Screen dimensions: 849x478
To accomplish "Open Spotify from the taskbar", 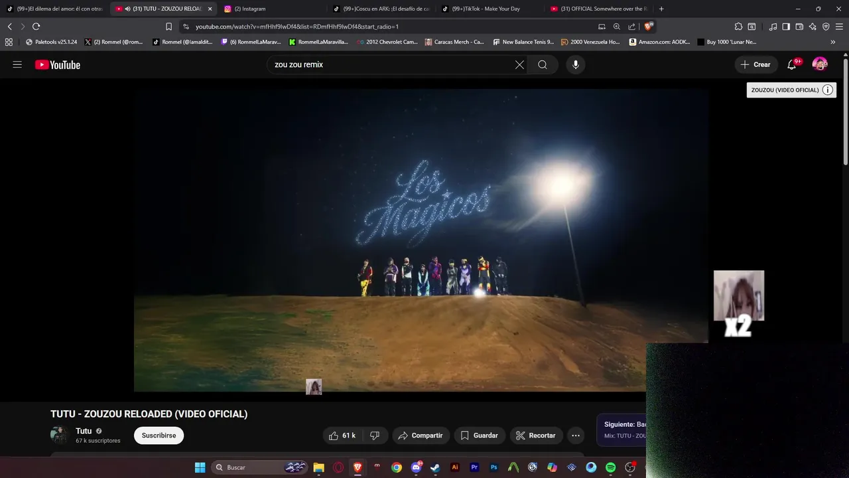I will click(x=610, y=467).
